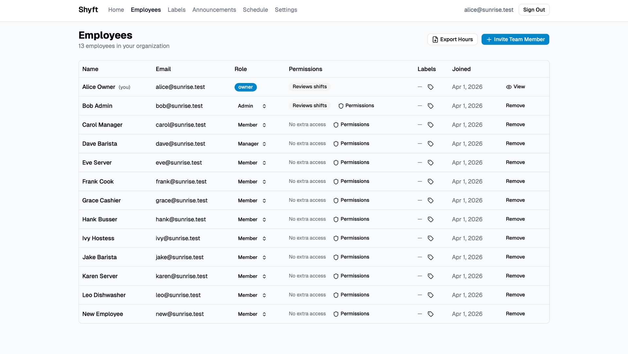Click Invite Team Member button
This screenshot has width=628, height=354.
coord(515,39)
